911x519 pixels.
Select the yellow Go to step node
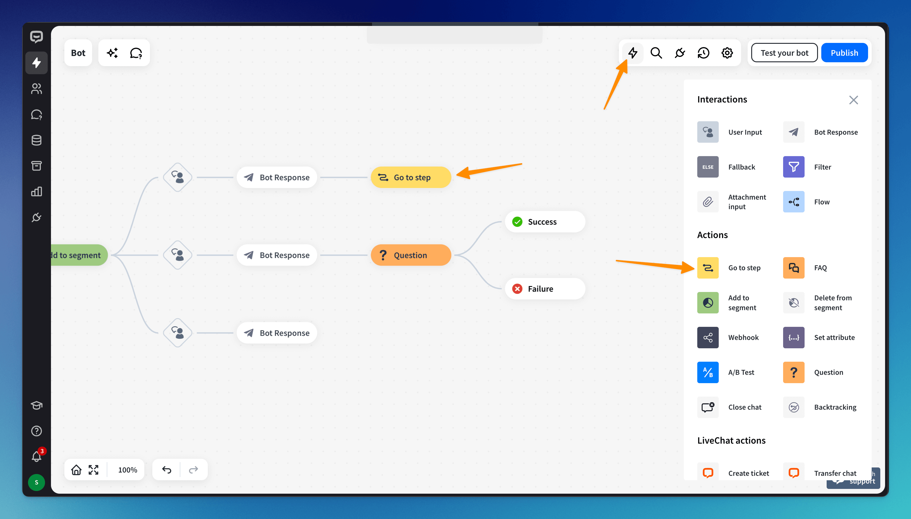coord(411,177)
